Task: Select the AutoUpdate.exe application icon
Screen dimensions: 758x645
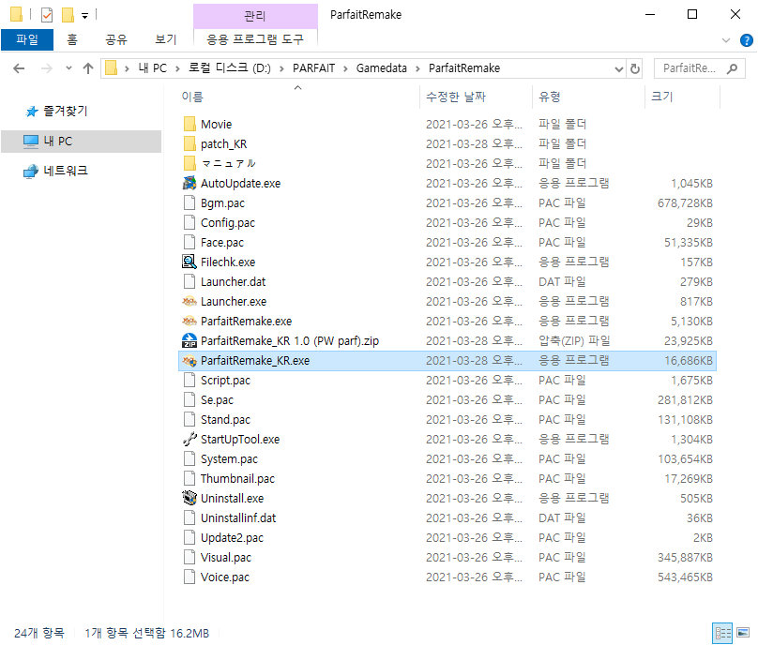Action: (189, 183)
